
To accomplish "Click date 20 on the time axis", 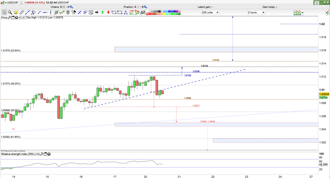I will coord(145,177).
